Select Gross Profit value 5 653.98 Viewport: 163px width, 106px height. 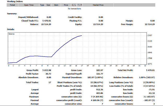pyautogui.click(x=47, y=70)
